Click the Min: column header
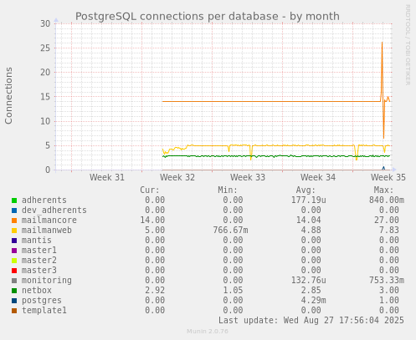The width and height of the screenshot is (416, 340). pos(228,190)
